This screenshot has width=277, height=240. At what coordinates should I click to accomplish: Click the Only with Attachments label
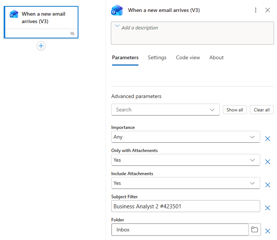click(134, 151)
